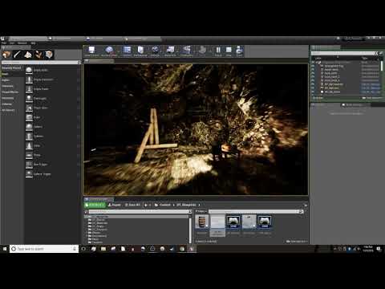The height and width of the screenshot is (289, 385).
Task: Eject from the player controller
Action: click(239, 51)
